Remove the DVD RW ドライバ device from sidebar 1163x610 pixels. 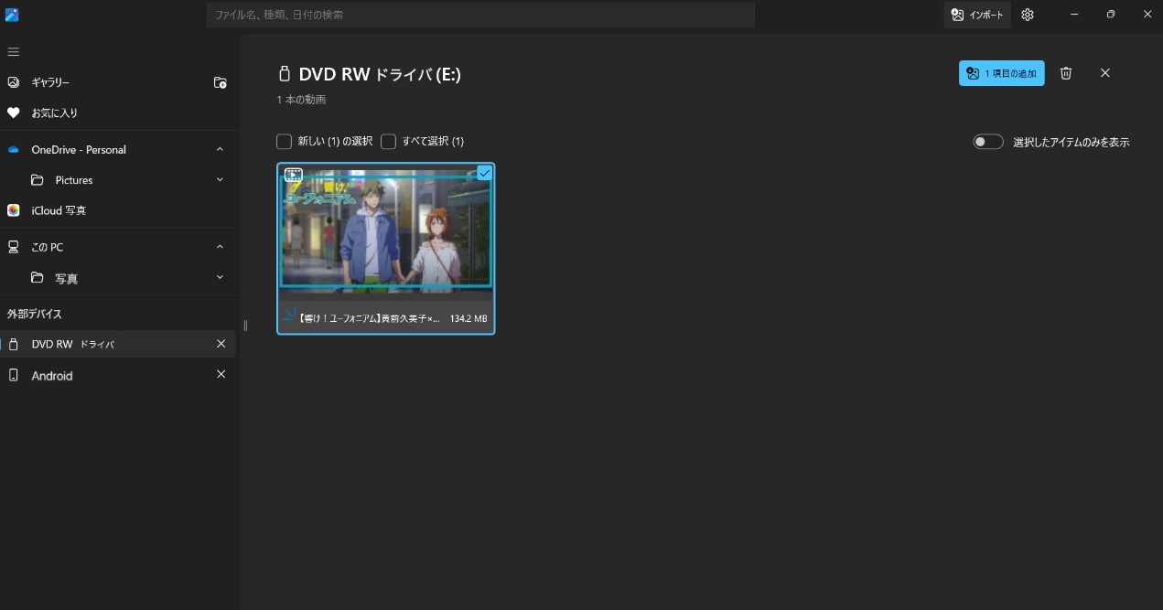click(x=221, y=344)
